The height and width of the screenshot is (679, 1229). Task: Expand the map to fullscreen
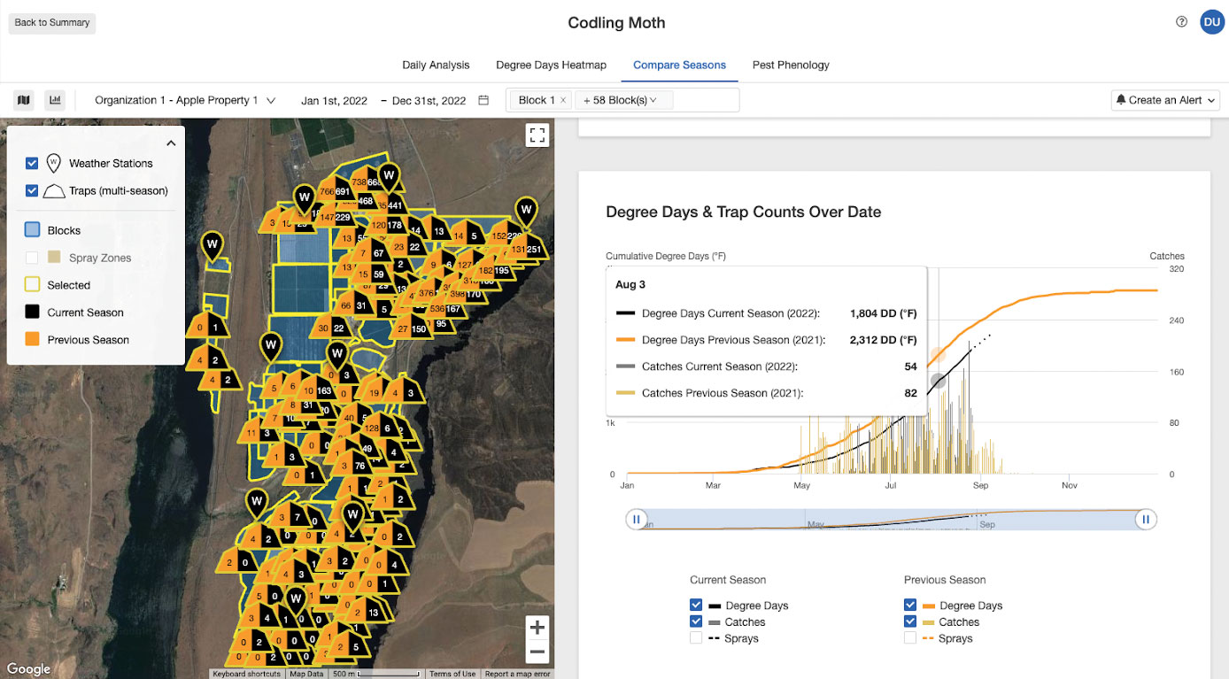537,135
